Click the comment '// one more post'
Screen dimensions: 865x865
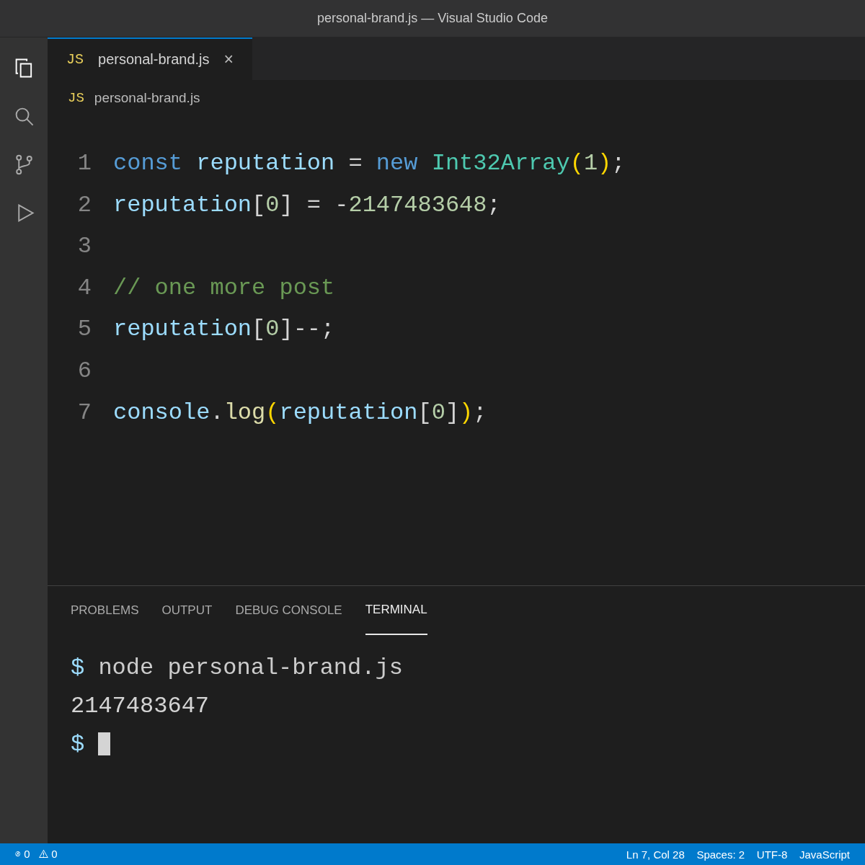point(223,288)
